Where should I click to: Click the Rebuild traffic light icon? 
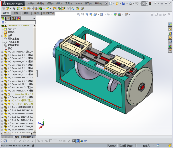[x=150, y=3]
